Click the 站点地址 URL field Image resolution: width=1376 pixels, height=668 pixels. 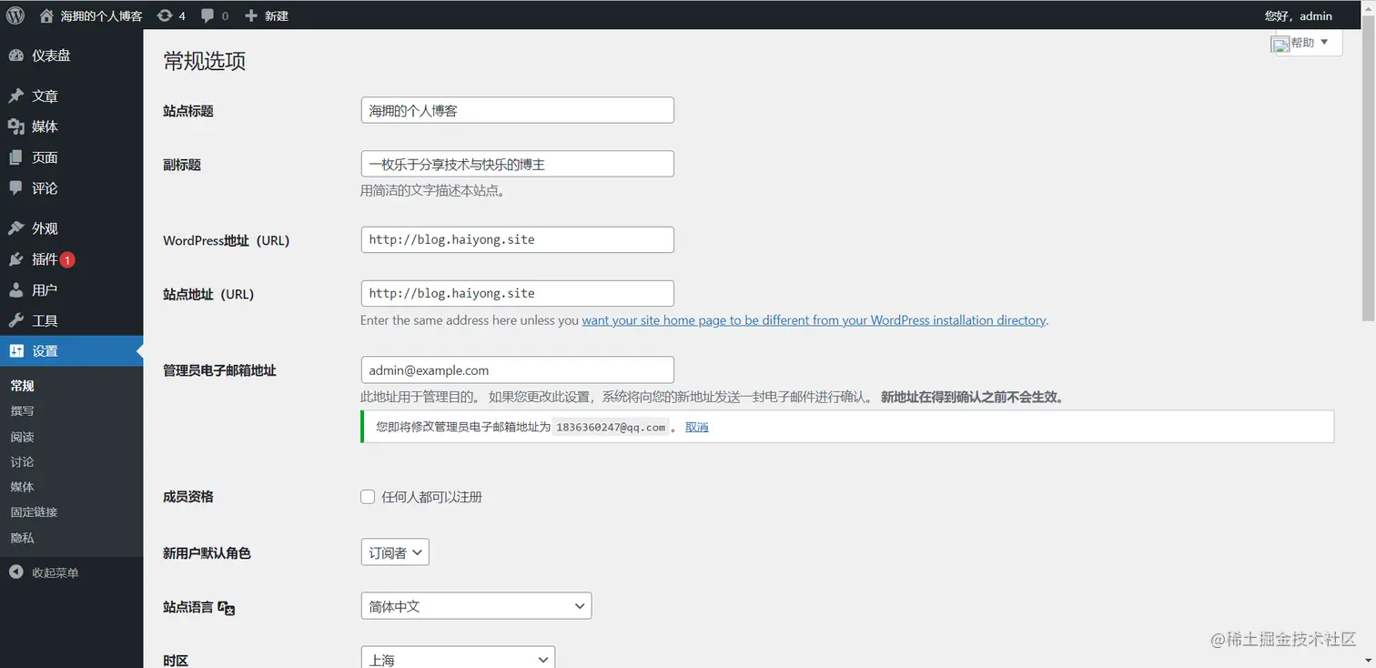pos(518,293)
